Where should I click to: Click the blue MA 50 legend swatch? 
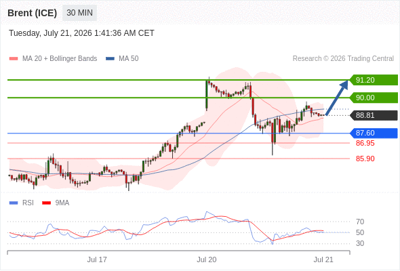(110, 59)
